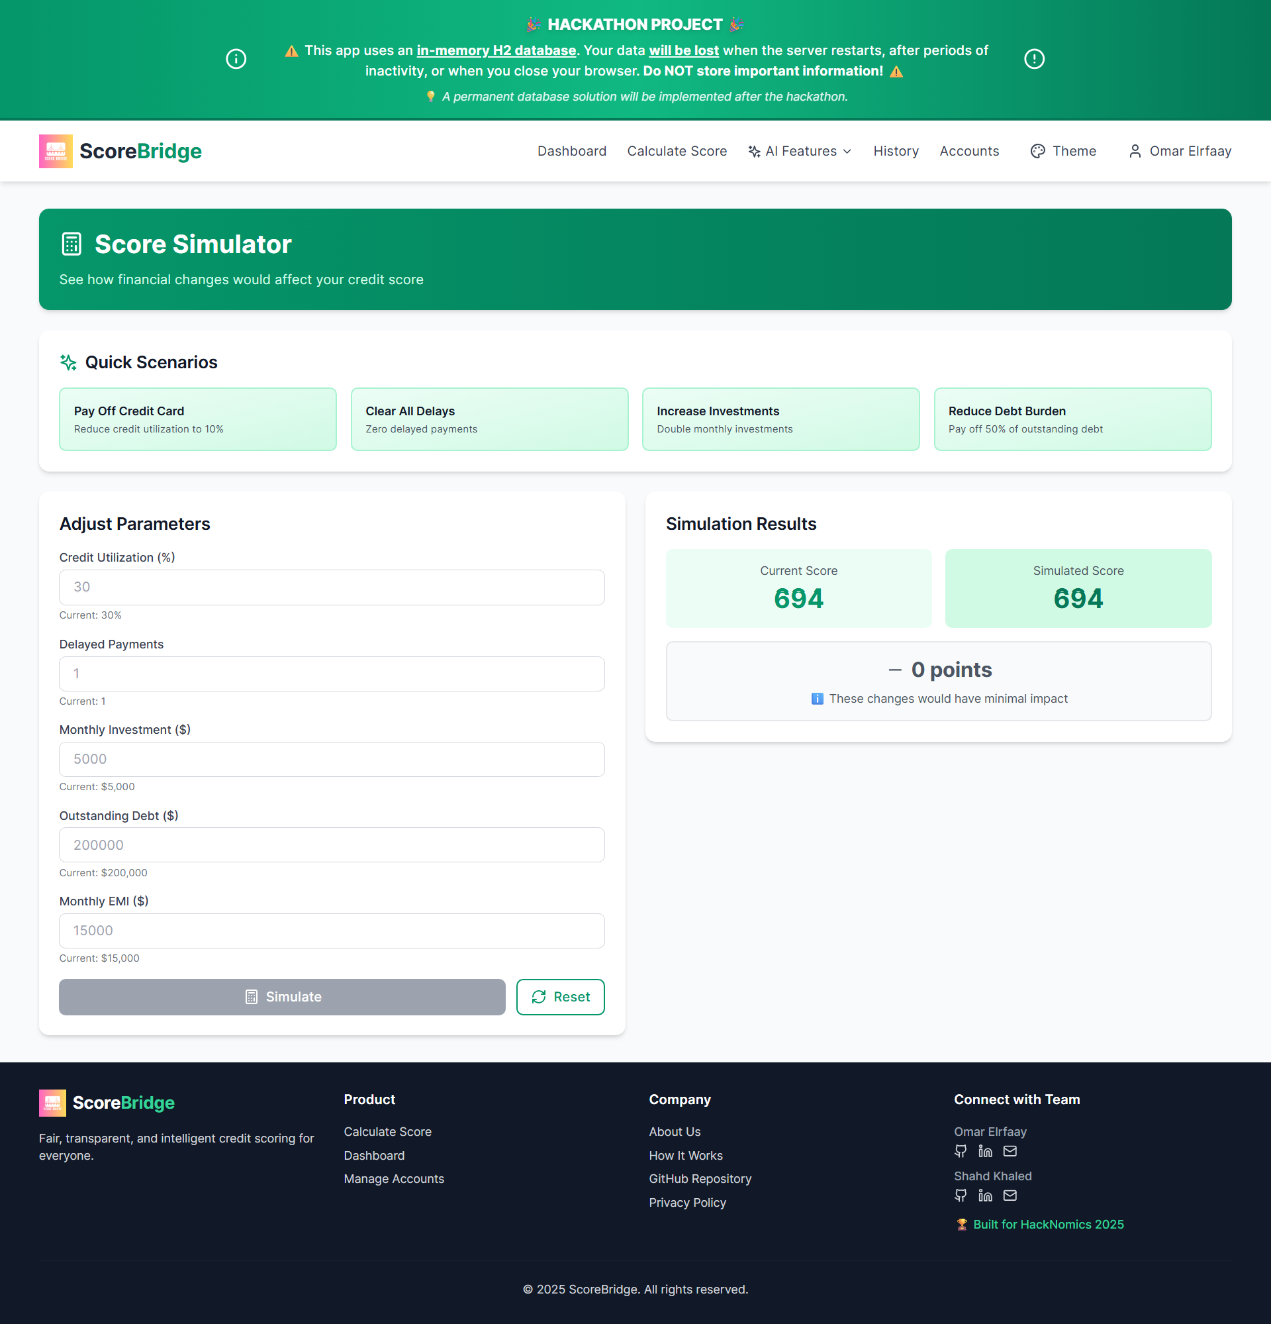Select the Pay Off Credit Card scenario
This screenshot has height=1324, width=1271.
198,419
